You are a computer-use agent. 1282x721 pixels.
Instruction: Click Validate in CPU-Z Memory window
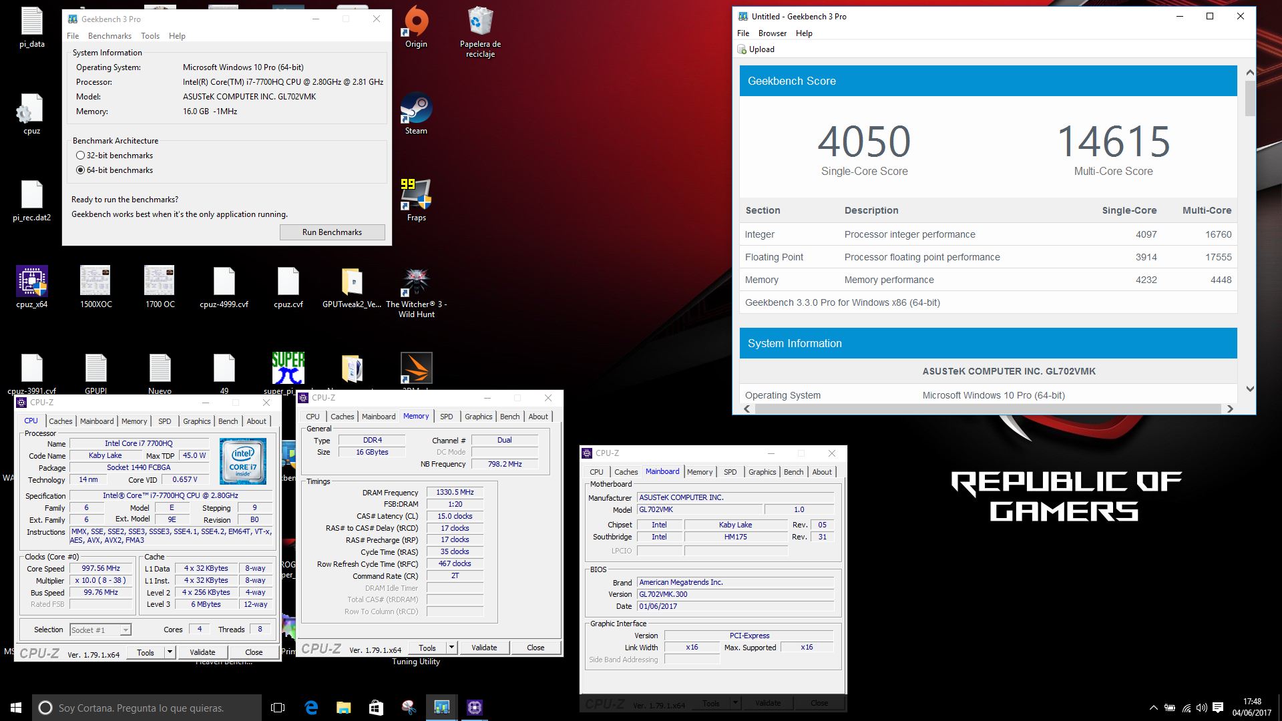click(x=484, y=648)
